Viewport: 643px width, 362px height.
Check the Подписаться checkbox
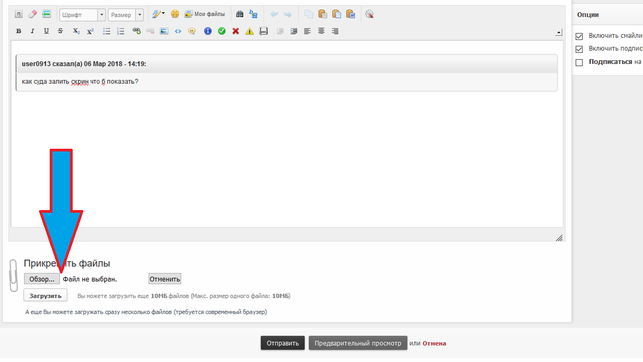click(579, 62)
